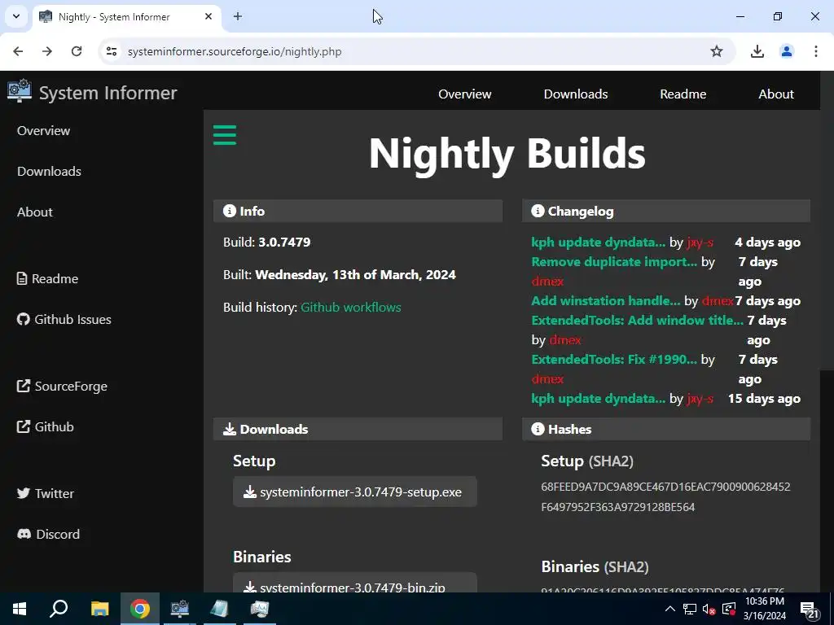Open About in top navigation
The height and width of the screenshot is (625, 834).
pyautogui.click(x=776, y=94)
